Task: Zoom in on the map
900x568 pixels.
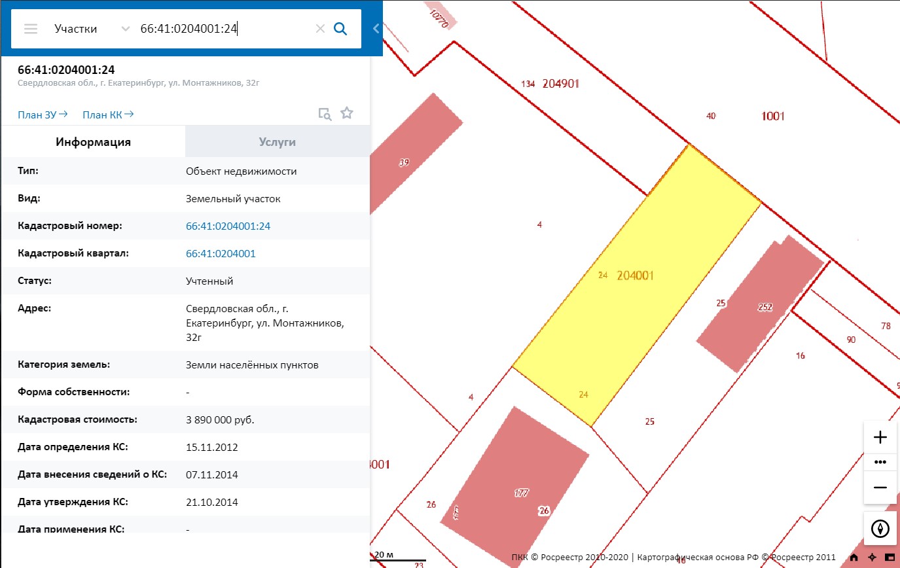Action: pos(880,438)
